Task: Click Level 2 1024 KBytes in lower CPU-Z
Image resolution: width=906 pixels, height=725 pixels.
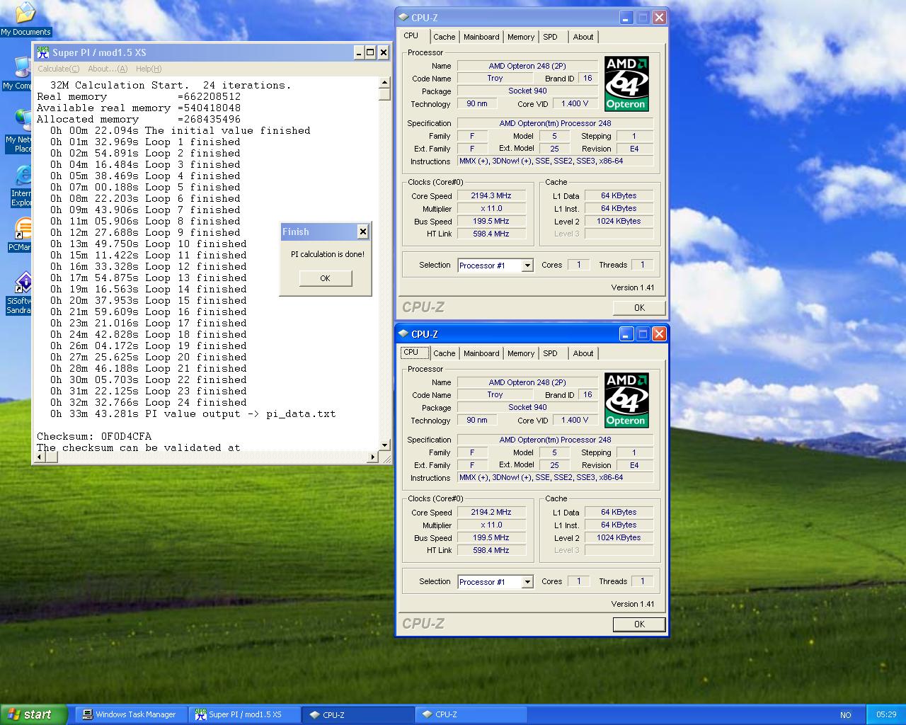Action: pos(619,538)
